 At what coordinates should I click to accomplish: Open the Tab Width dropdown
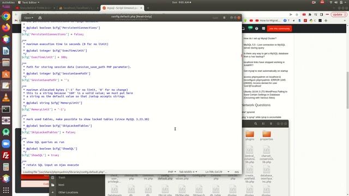click(x=188, y=172)
